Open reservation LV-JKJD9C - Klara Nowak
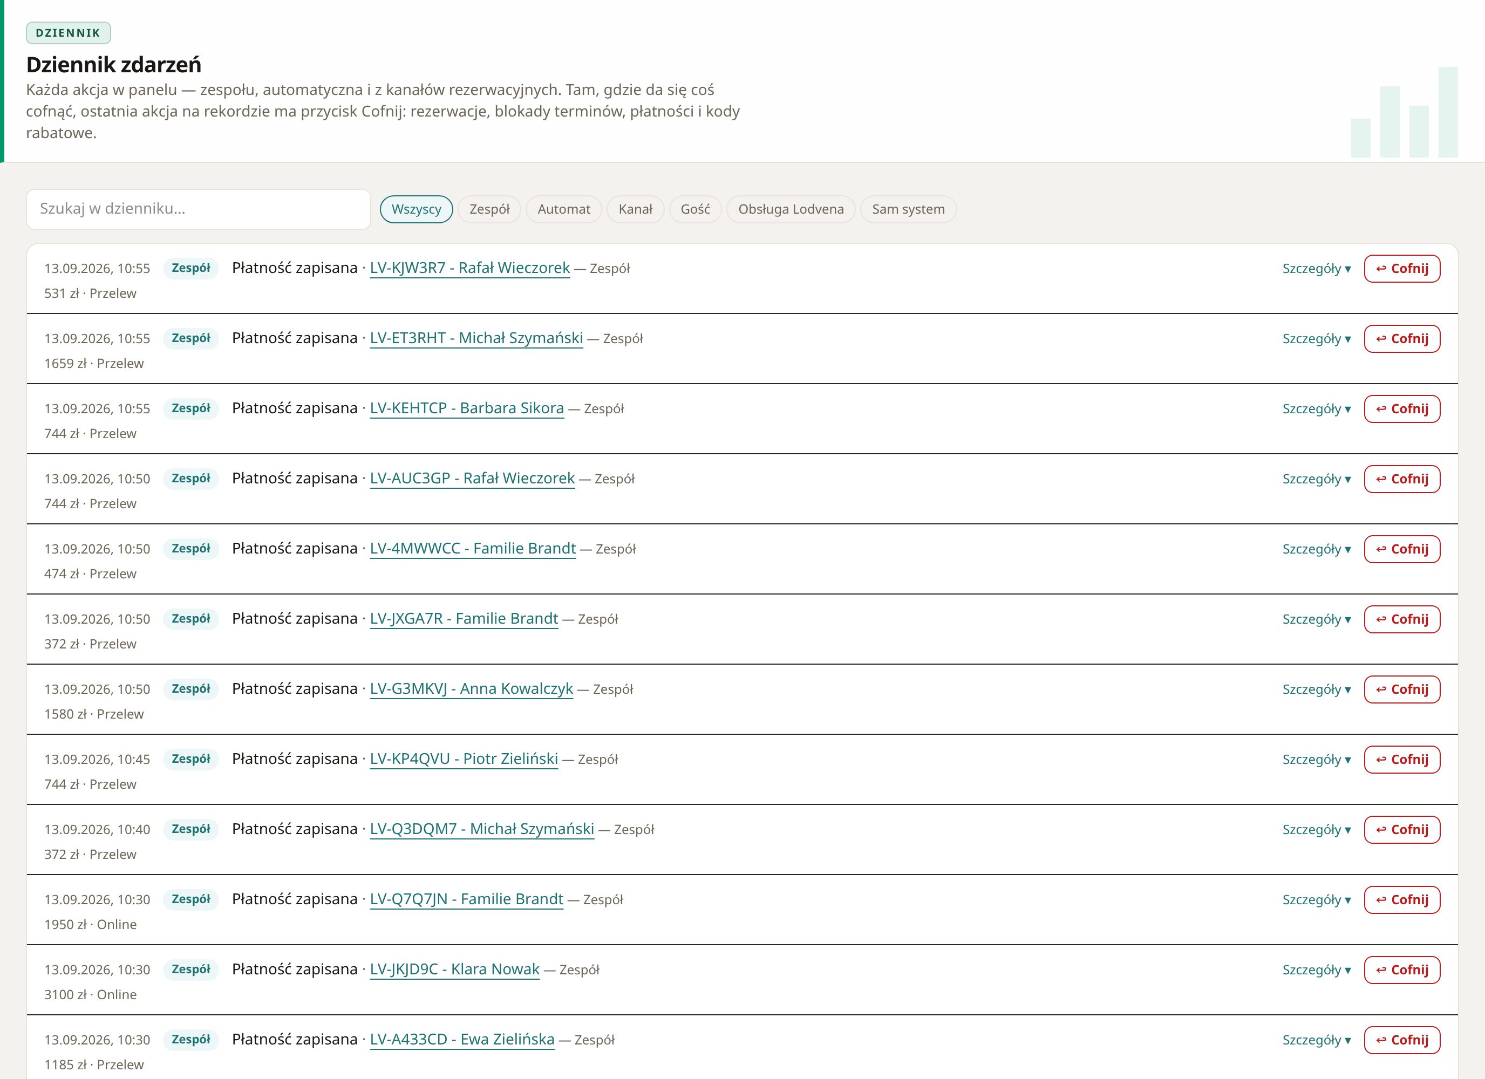The width and height of the screenshot is (1485, 1079). (454, 968)
